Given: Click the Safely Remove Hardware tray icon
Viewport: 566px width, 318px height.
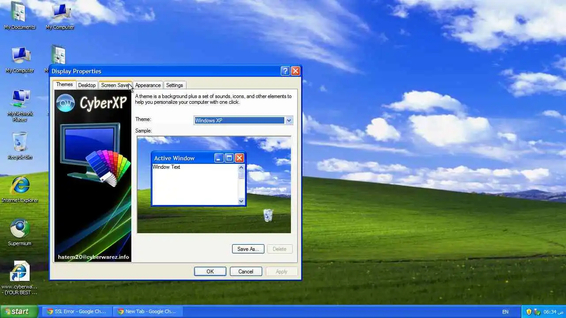Looking at the screenshot, I should tap(537, 311).
